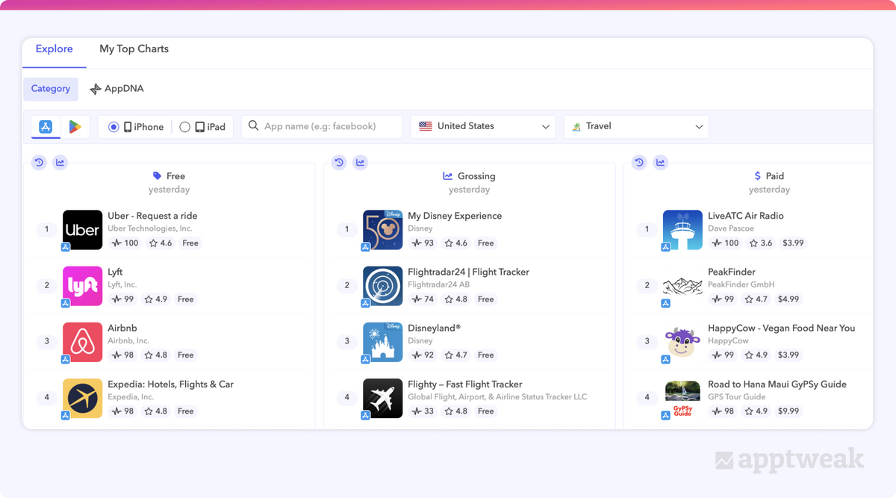The height and width of the screenshot is (498, 896).
Task: Select the AppDNA sub-tab
Action: [x=116, y=89]
